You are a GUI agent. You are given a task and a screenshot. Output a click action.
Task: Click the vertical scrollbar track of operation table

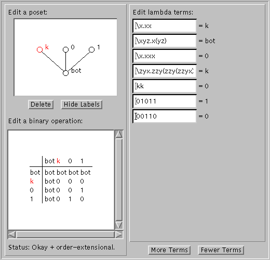pos(119,179)
